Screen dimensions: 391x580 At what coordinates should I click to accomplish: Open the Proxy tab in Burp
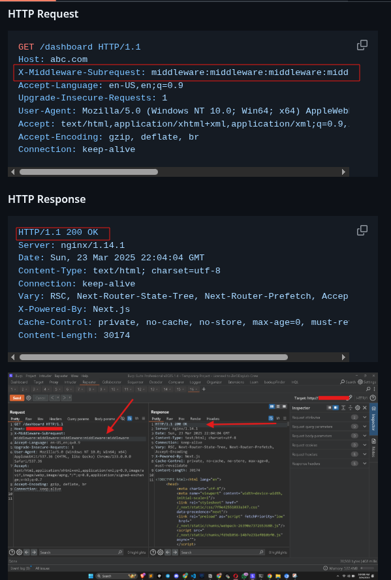[54, 382]
